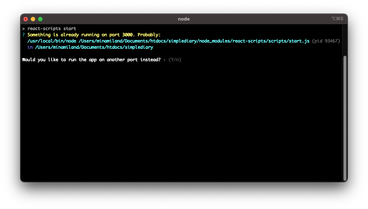Click the '(pid 93467)' text

(x=326, y=41)
